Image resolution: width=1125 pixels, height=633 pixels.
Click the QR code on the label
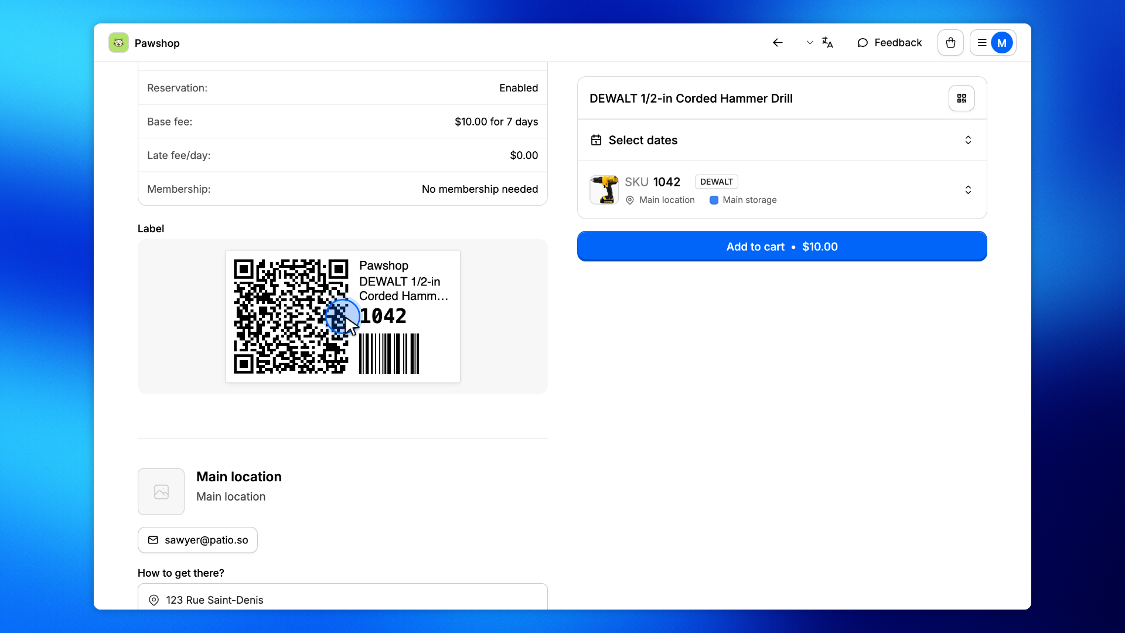(x=291, y=316)
